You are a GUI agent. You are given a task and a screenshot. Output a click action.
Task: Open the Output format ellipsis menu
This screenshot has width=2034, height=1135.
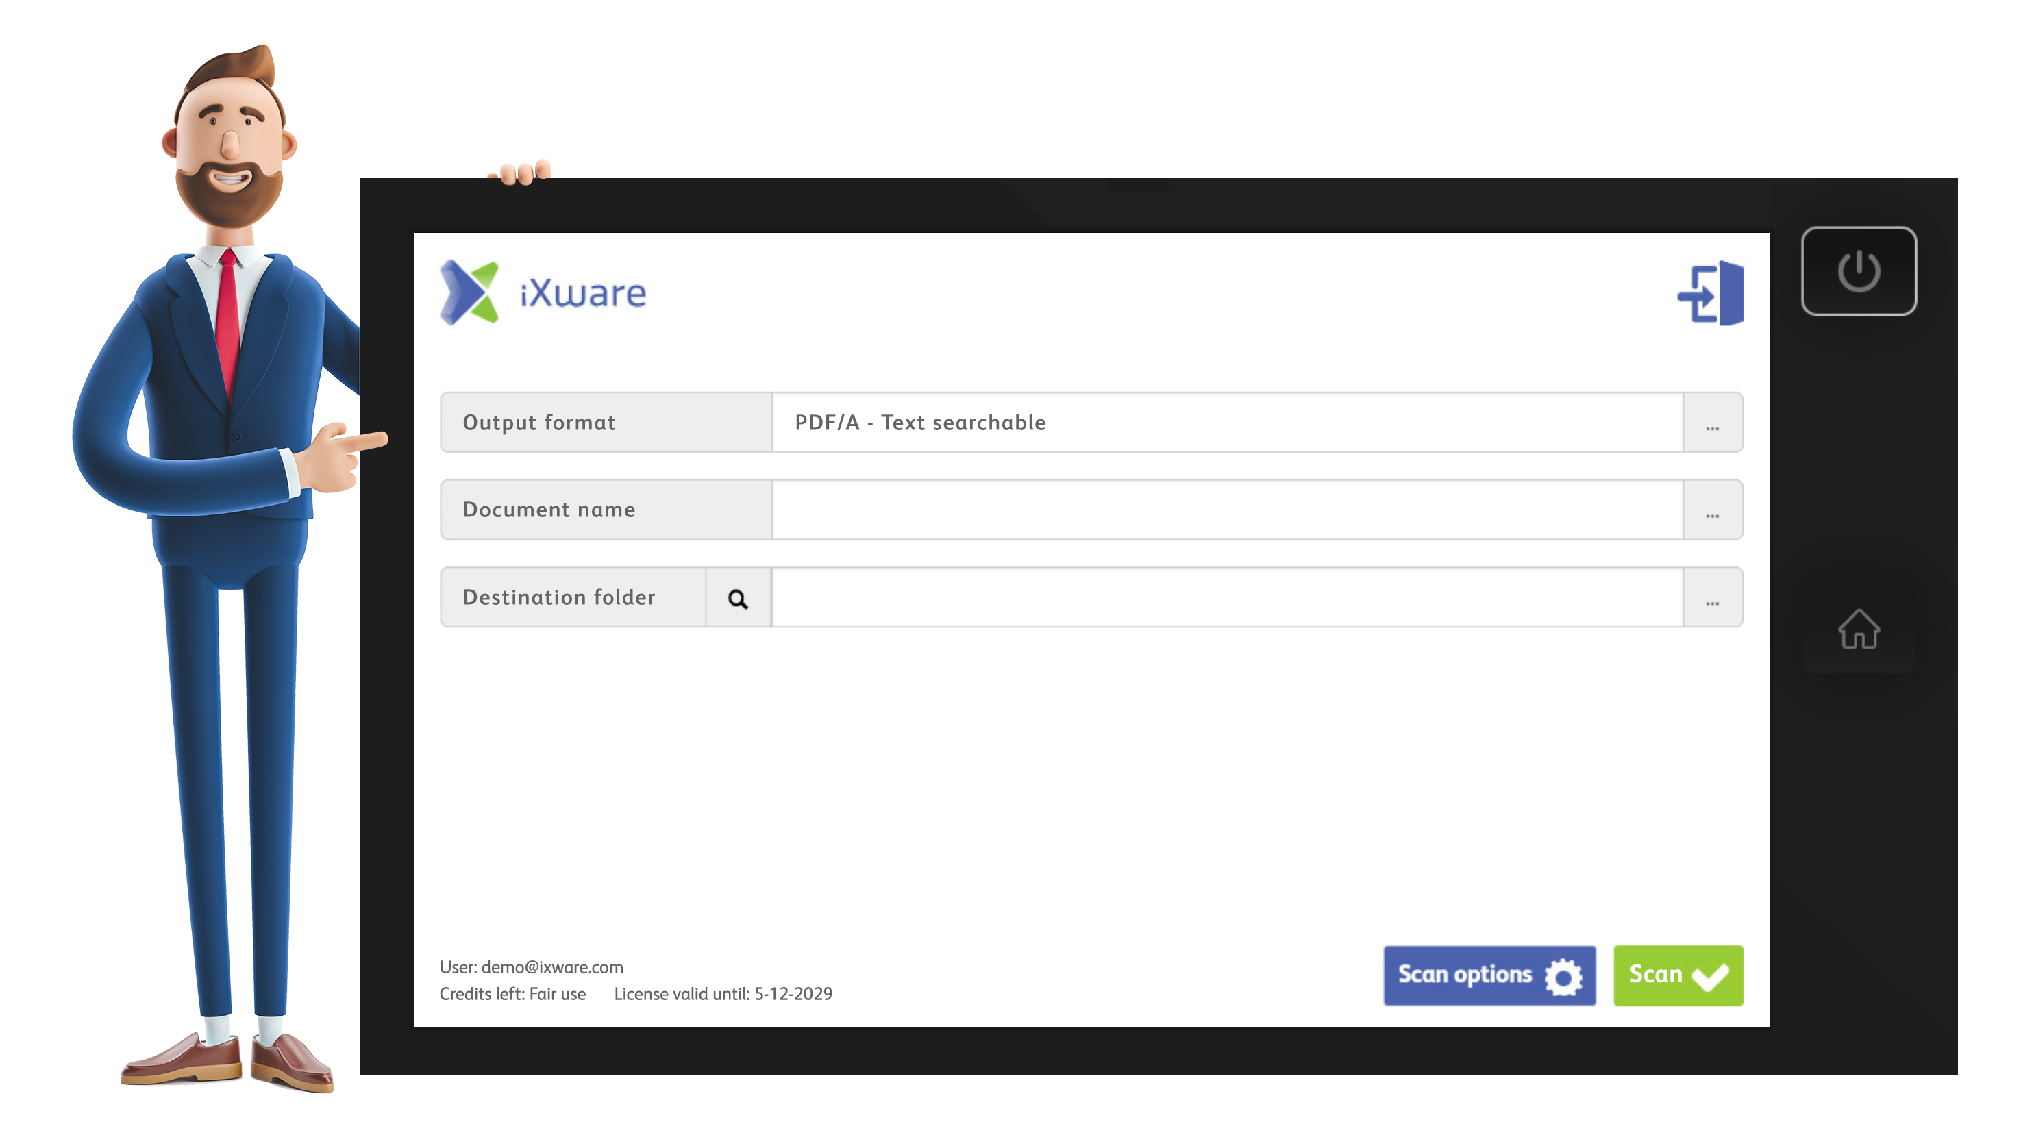coord(1712,424)
